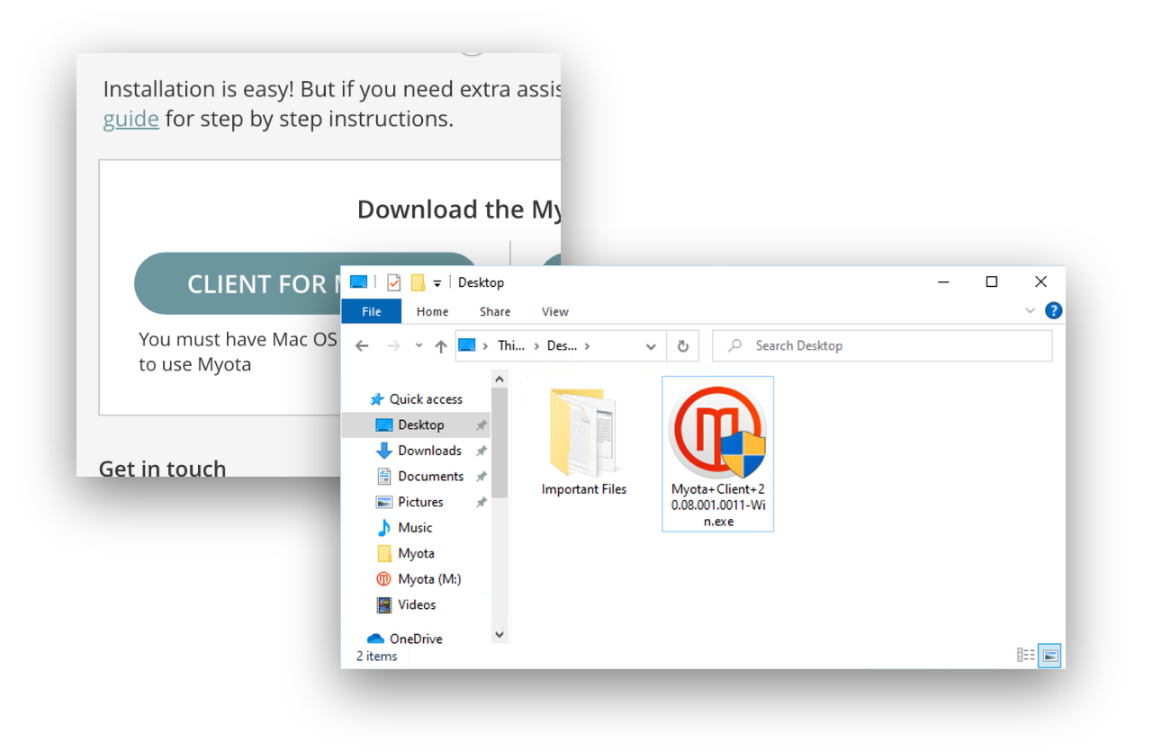Click the 'Get in touch' heading
Screen dimensions: 1153x751
pos(162,468)
